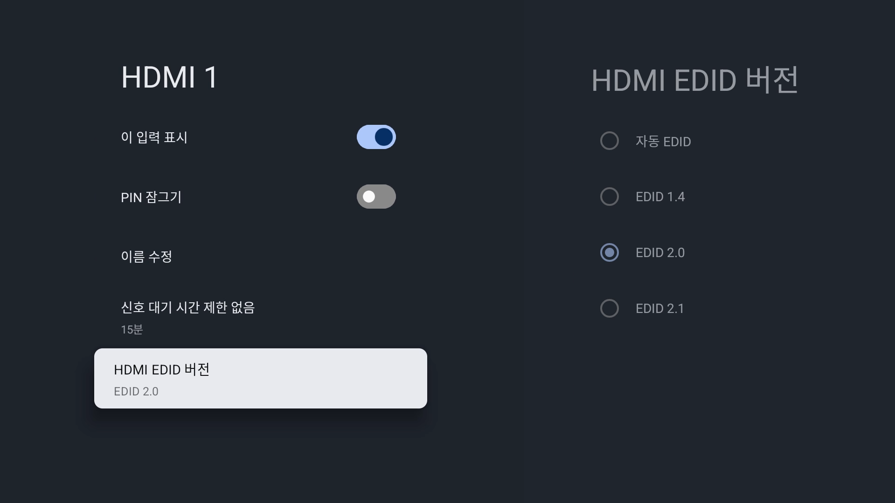Image resolution: width=895 pixels, height=503 pixels.
Task: Choose the EDID 2.1 radio button
Action: (609, 308)
